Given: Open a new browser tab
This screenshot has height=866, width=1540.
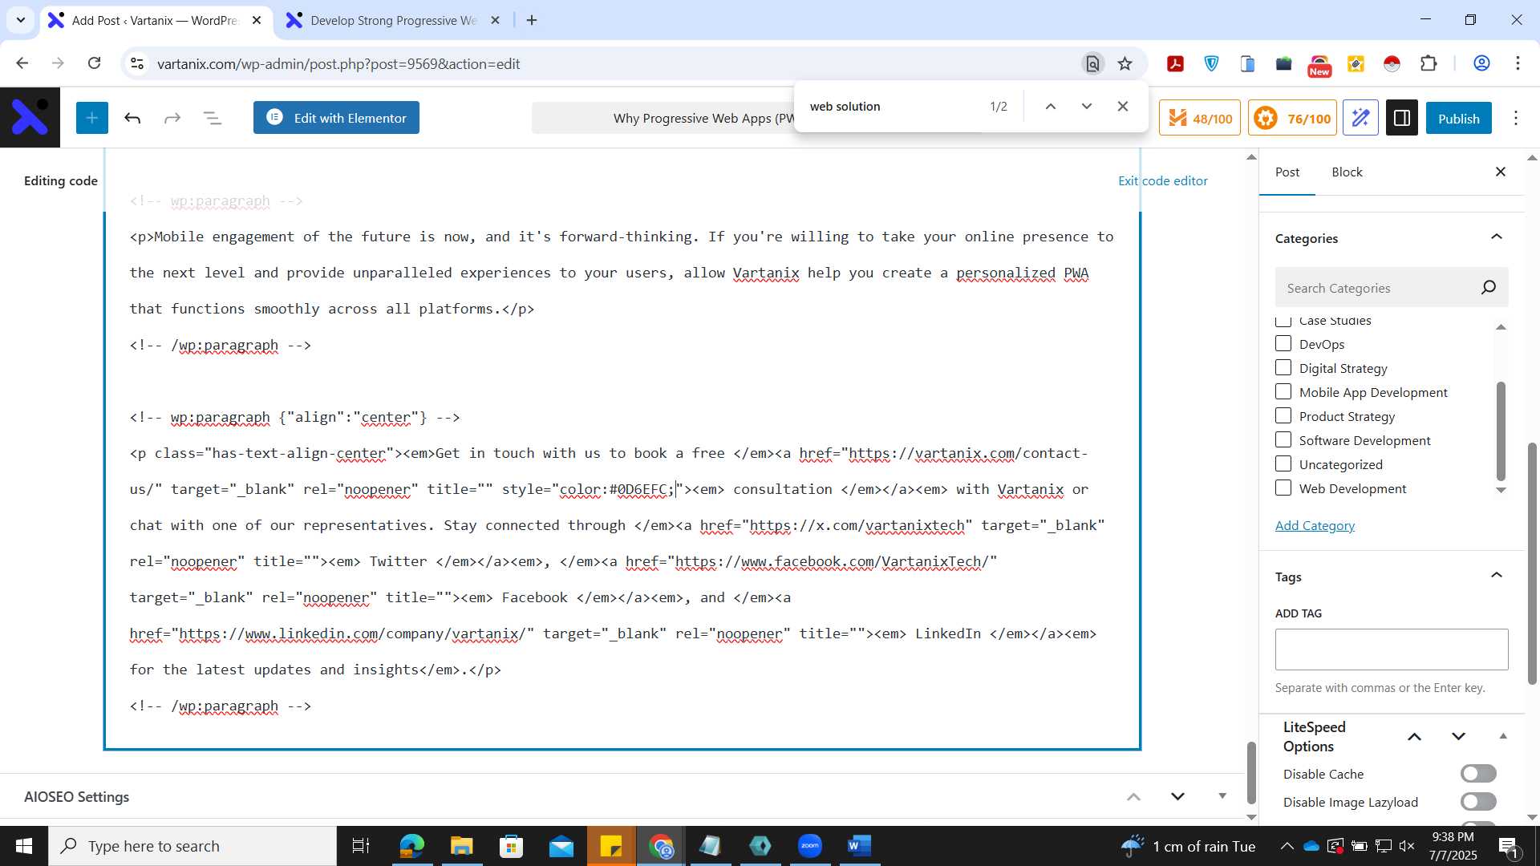Looking at the screenshot, I should coord(532,20).
